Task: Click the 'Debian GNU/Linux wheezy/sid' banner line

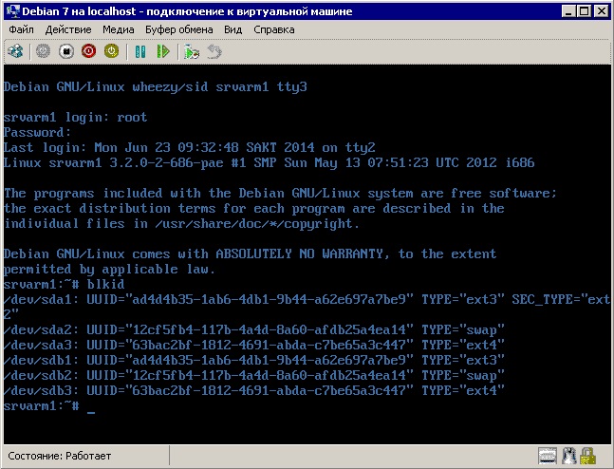Action: click(156, 87)
